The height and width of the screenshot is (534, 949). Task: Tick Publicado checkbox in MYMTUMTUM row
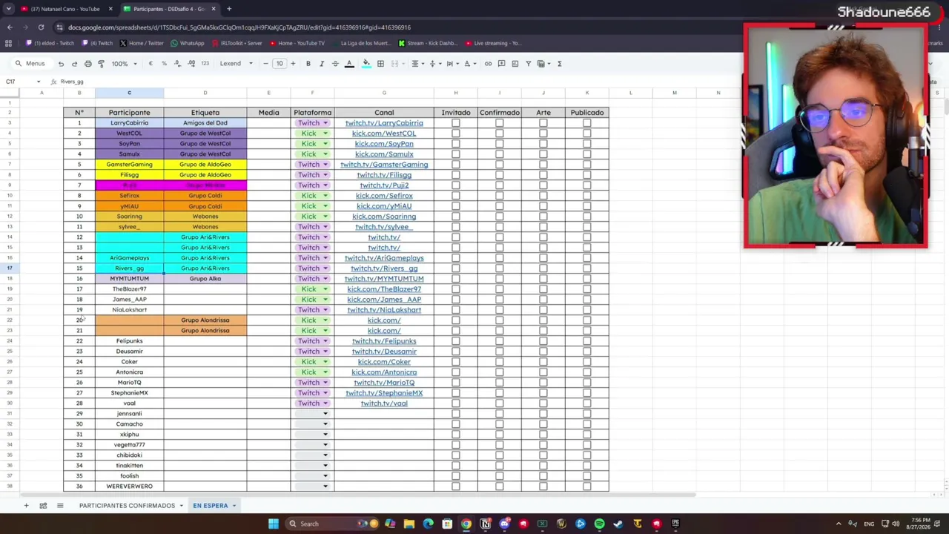coord(587,279)
